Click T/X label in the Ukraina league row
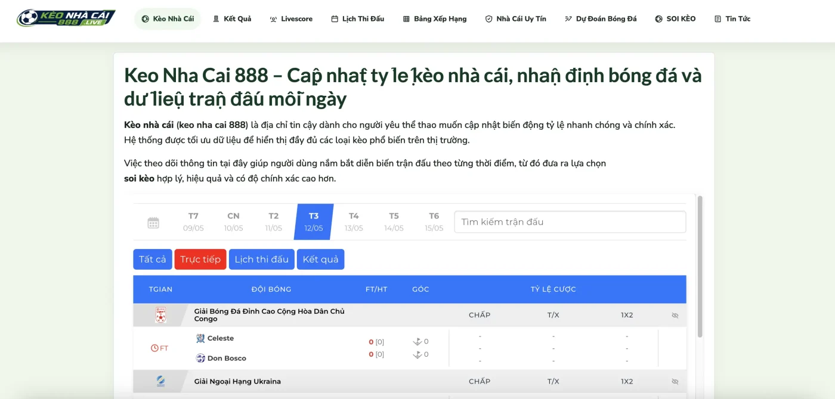 pyautogui.click(x=553, y=381)
